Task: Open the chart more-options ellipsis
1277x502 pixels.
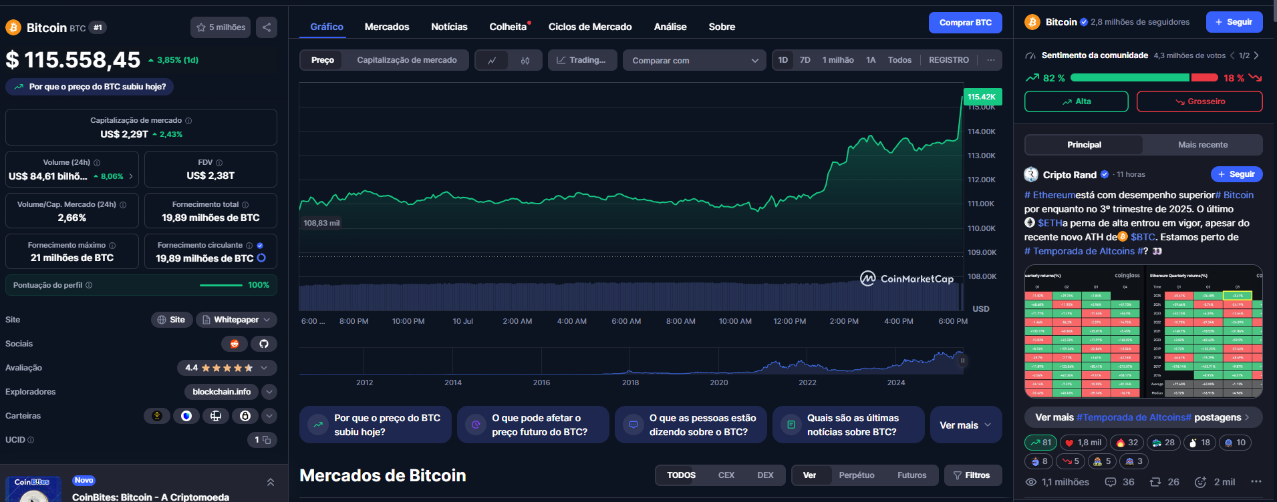Action: point(990,60)
